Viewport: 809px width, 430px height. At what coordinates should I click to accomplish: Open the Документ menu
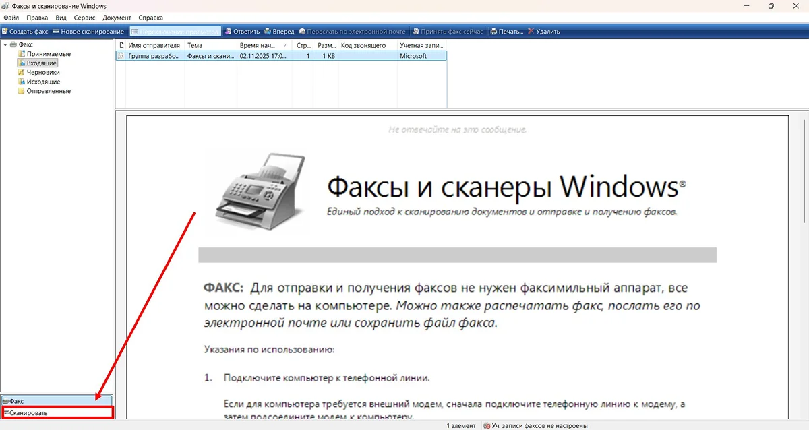[x=117, y=18]
